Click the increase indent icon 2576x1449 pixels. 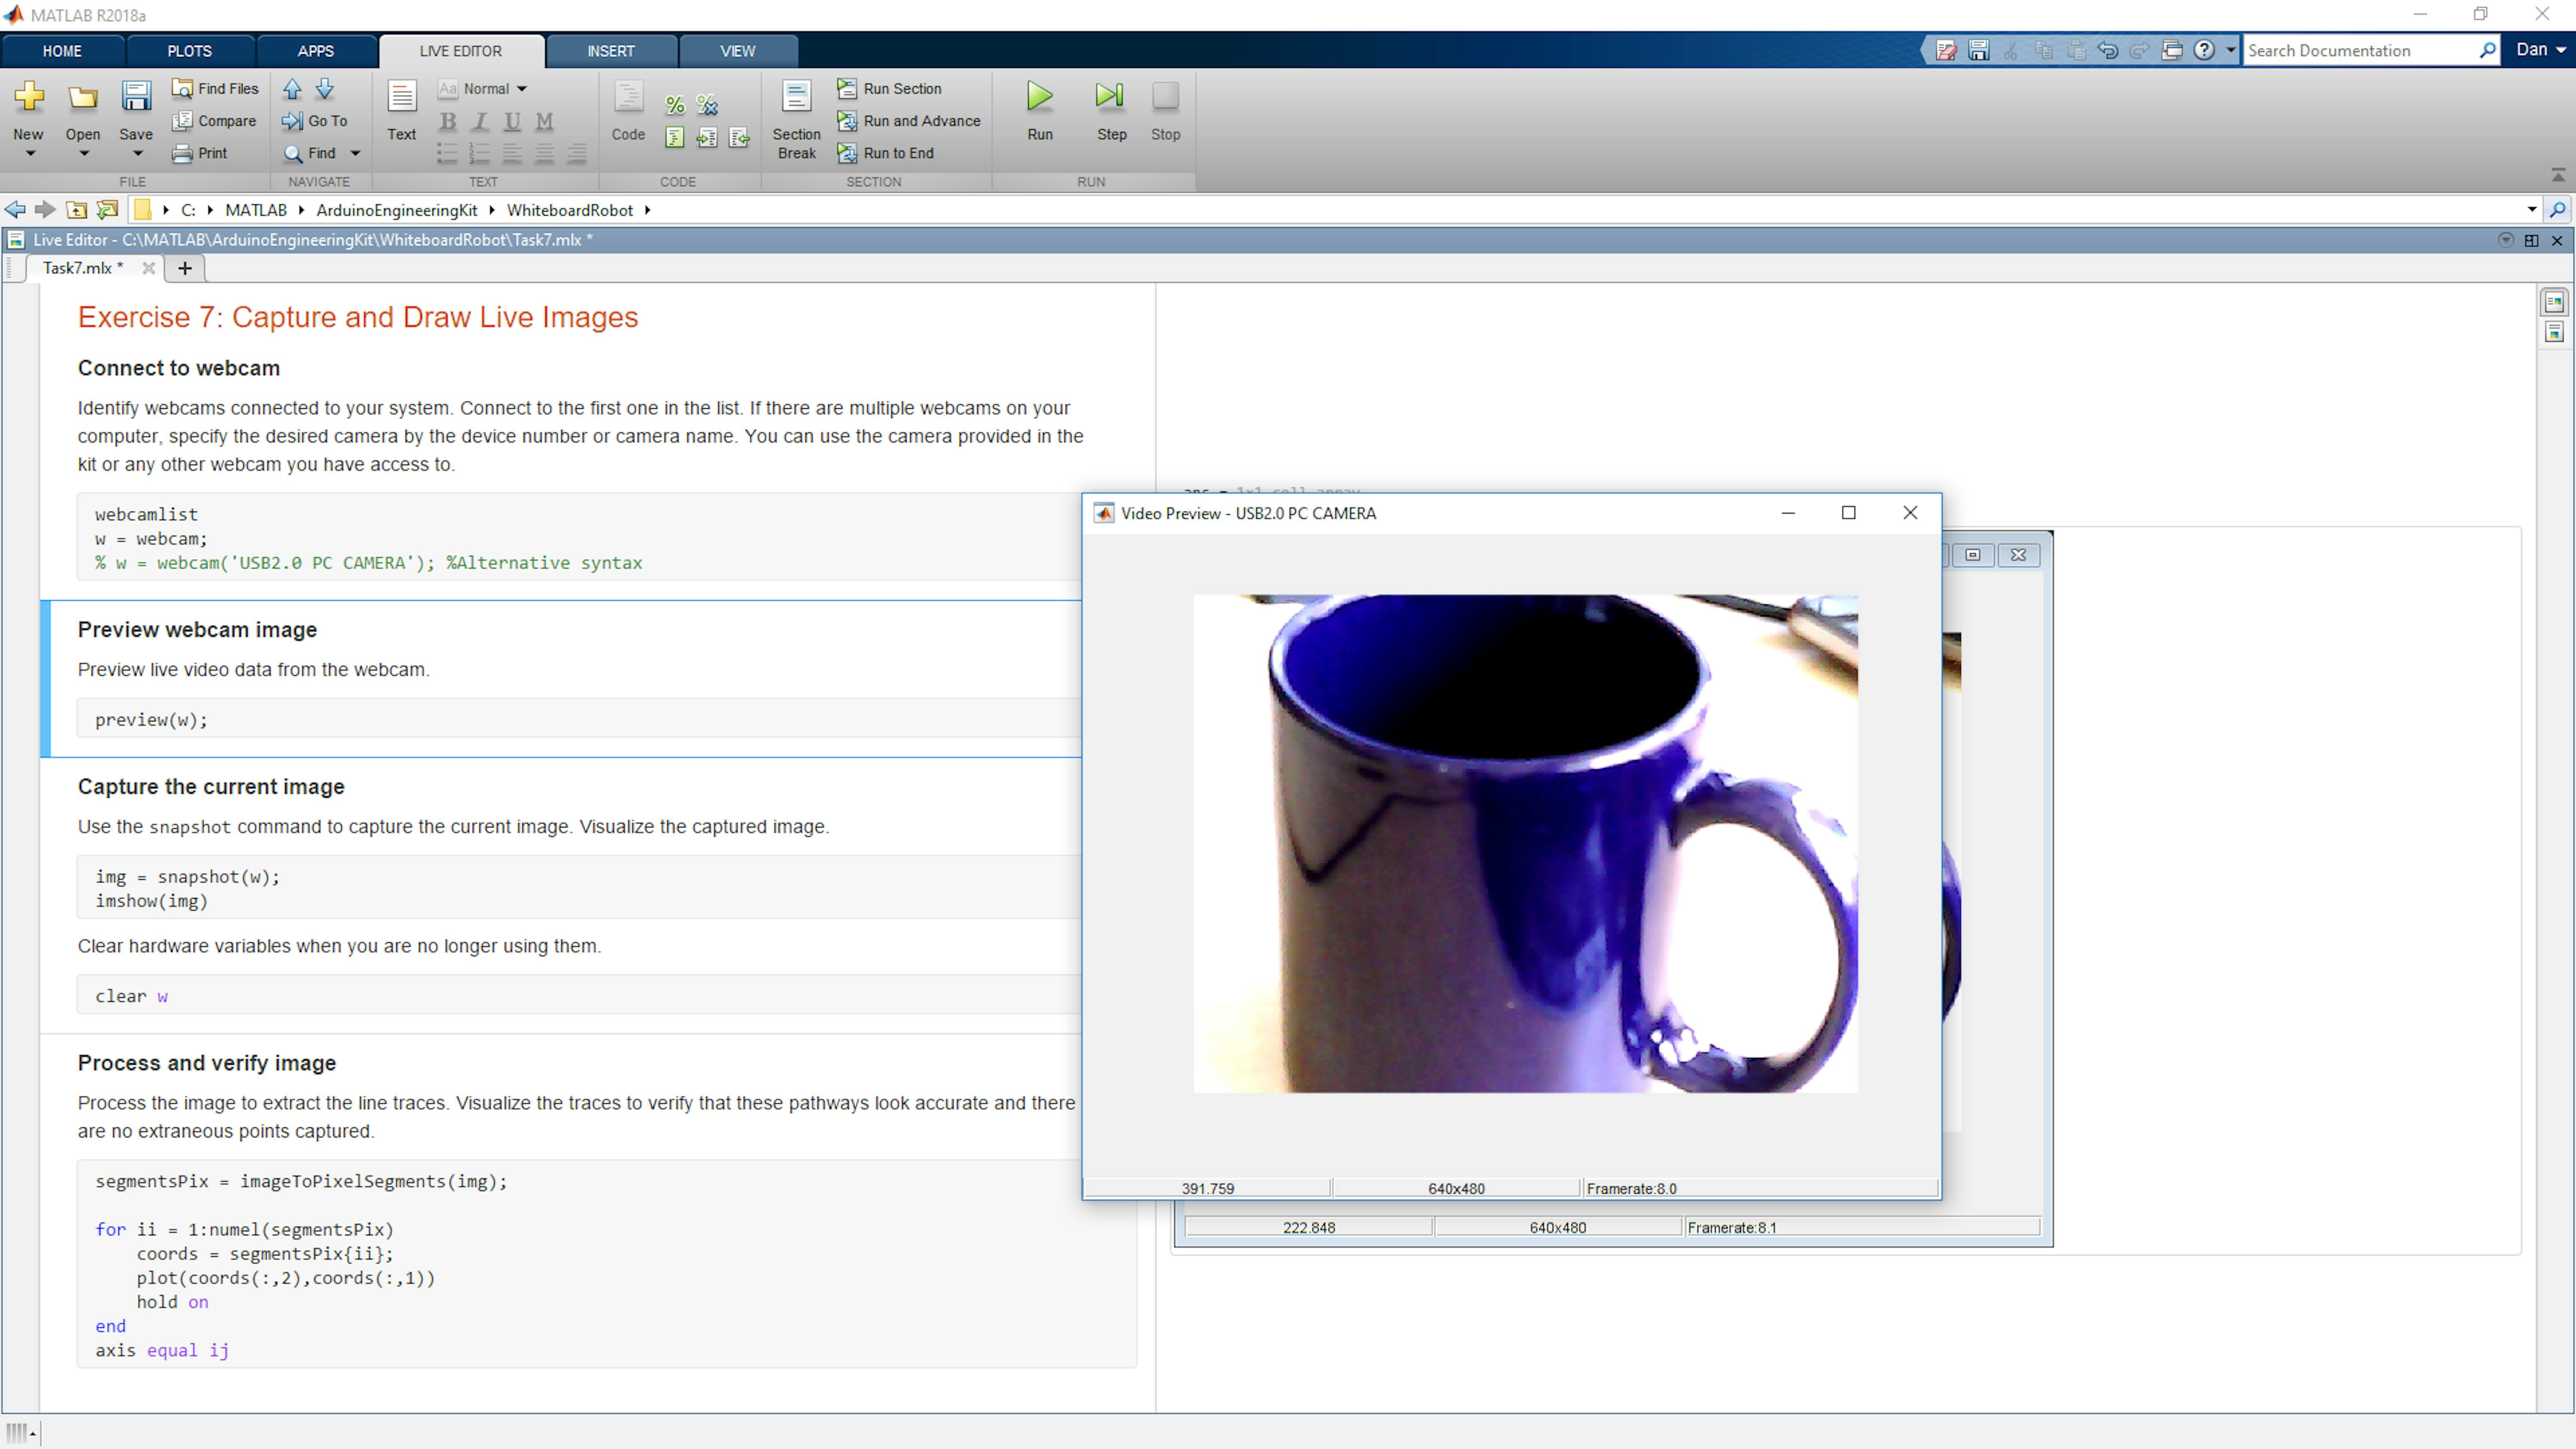coord(707,137)
